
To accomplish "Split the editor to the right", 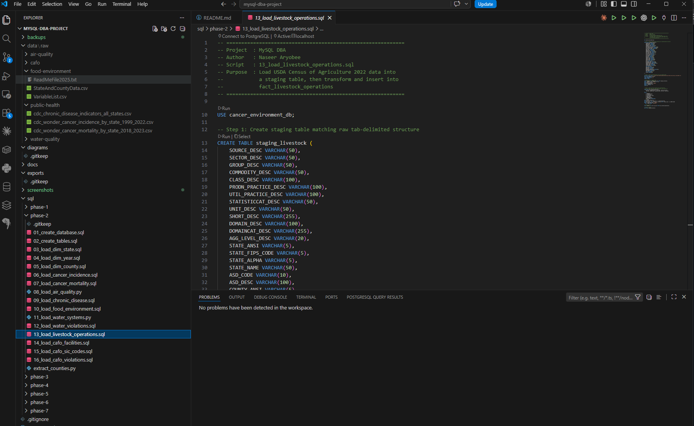I will pos(674,18).
